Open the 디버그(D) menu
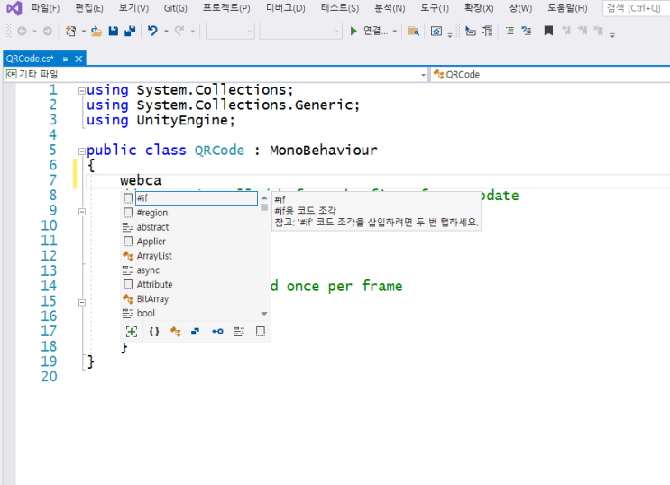This screenshot has height=485, width=670. (x=286, y=8)
